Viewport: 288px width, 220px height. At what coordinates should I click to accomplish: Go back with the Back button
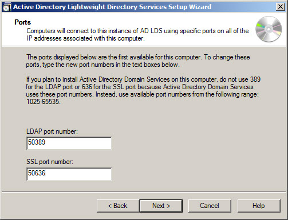click(x=118, y=206)
